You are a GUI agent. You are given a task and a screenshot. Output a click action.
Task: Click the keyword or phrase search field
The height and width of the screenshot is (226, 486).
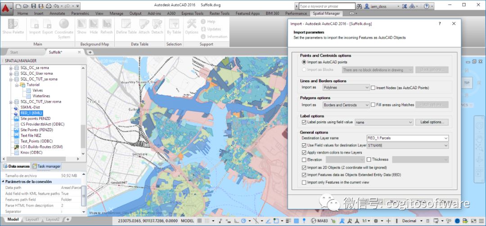[x=327, y=6]
